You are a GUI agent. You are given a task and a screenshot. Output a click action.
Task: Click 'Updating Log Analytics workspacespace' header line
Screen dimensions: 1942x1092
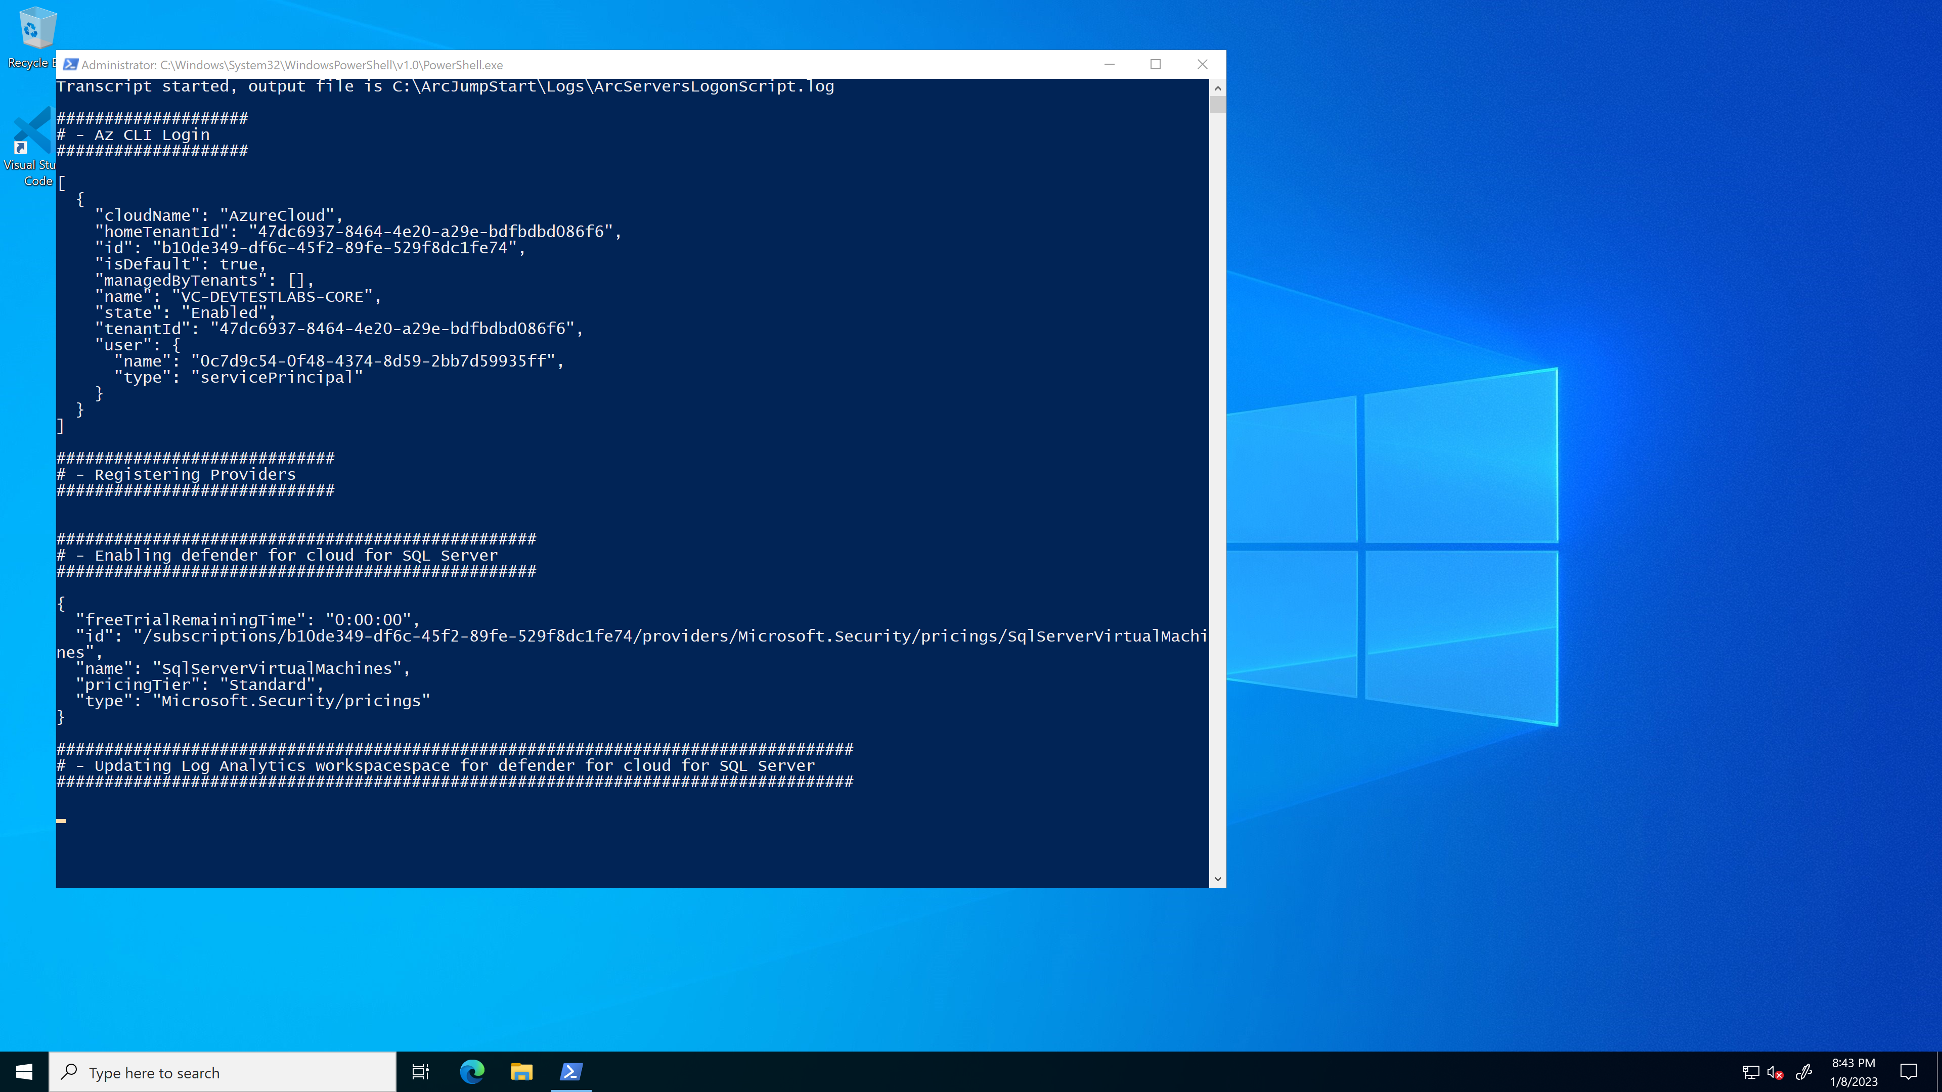[x=436, y=766]
